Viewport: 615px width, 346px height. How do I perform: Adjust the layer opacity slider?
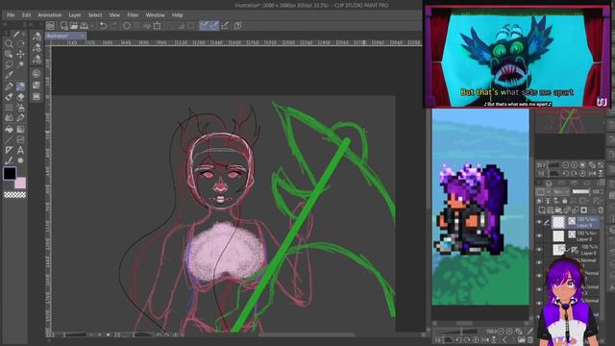(580, 192)
